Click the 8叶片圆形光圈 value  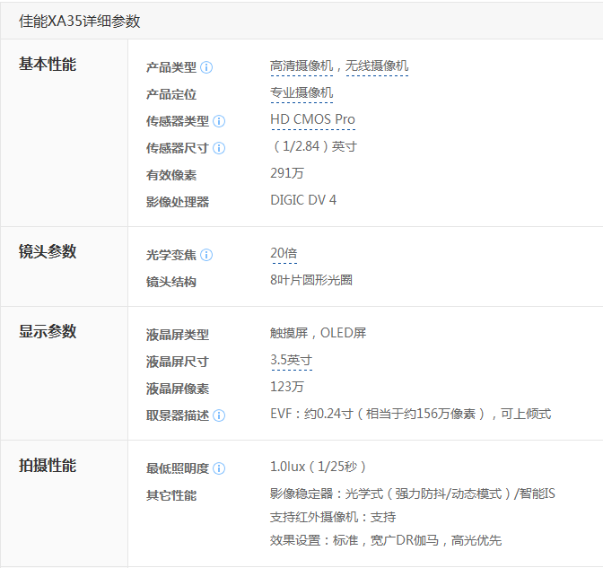click(311, 280)
